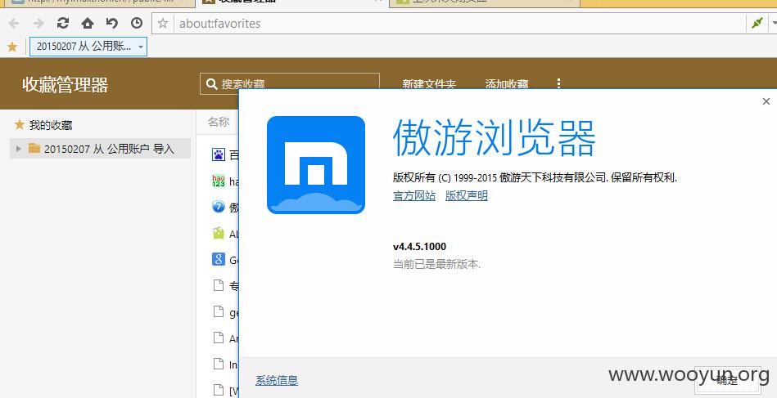Open the home page icon

(x=88, y=23)
